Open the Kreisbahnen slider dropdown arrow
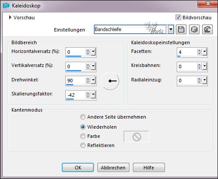 (x=204, y=66)
